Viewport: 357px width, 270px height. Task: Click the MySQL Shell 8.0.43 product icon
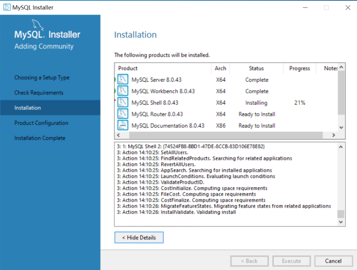[x=123, y=102]
